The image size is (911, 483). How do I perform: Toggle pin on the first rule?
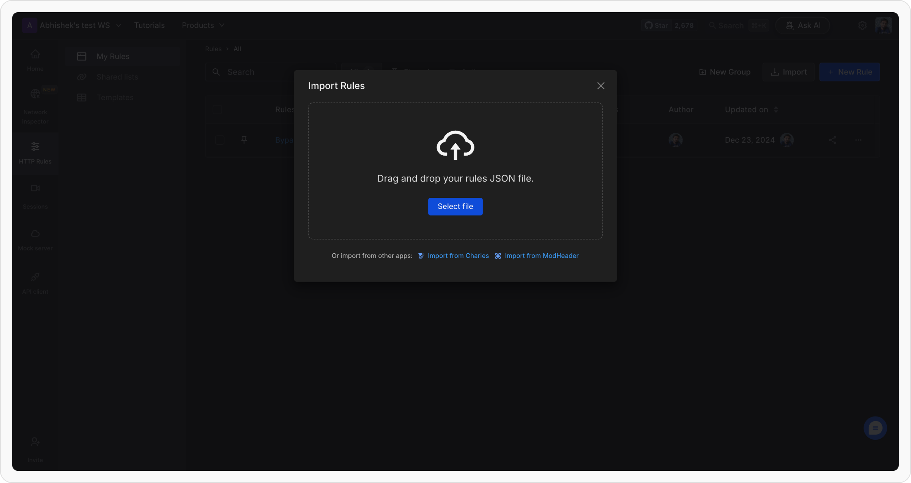point(244,140)
